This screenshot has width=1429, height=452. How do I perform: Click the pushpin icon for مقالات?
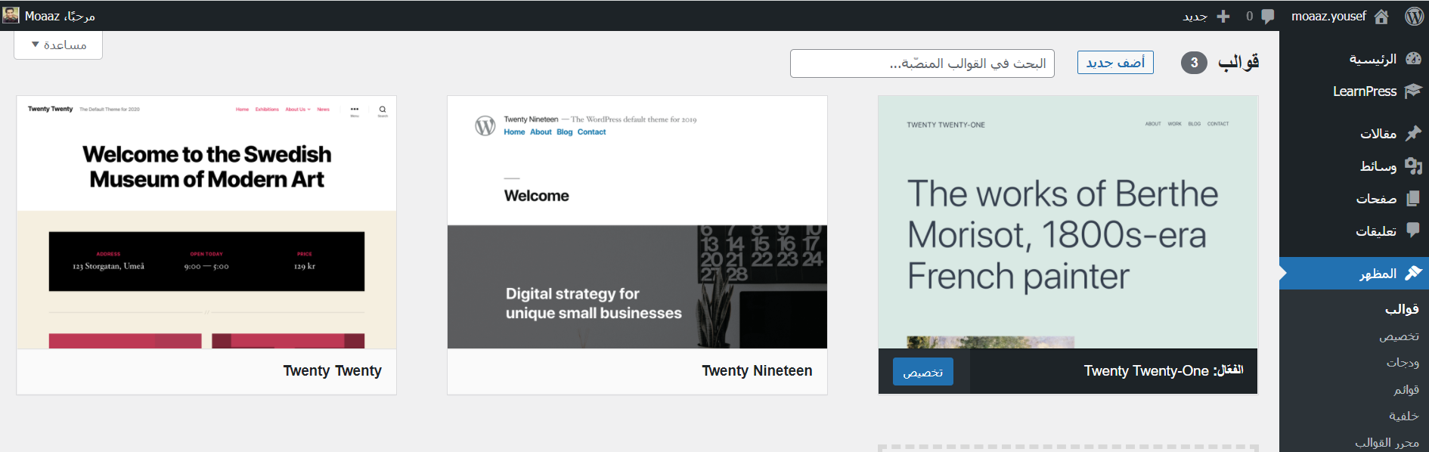click(1413, 133)
